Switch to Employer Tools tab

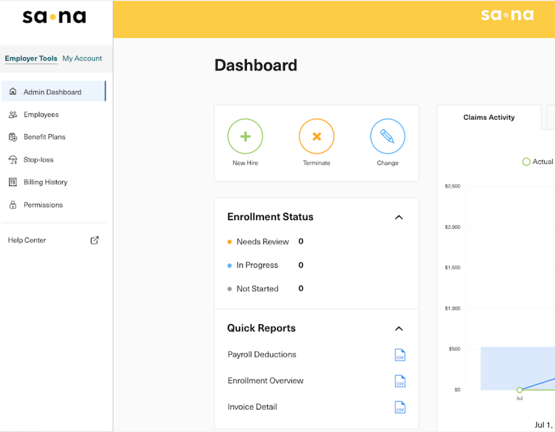[x=31, y=59]
